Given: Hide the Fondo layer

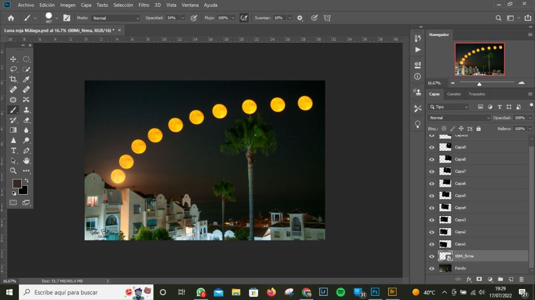Looking at the screenshot, I should 432,269.
